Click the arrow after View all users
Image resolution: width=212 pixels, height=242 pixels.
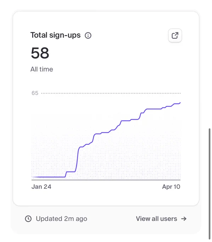click(x=184, y=219)
